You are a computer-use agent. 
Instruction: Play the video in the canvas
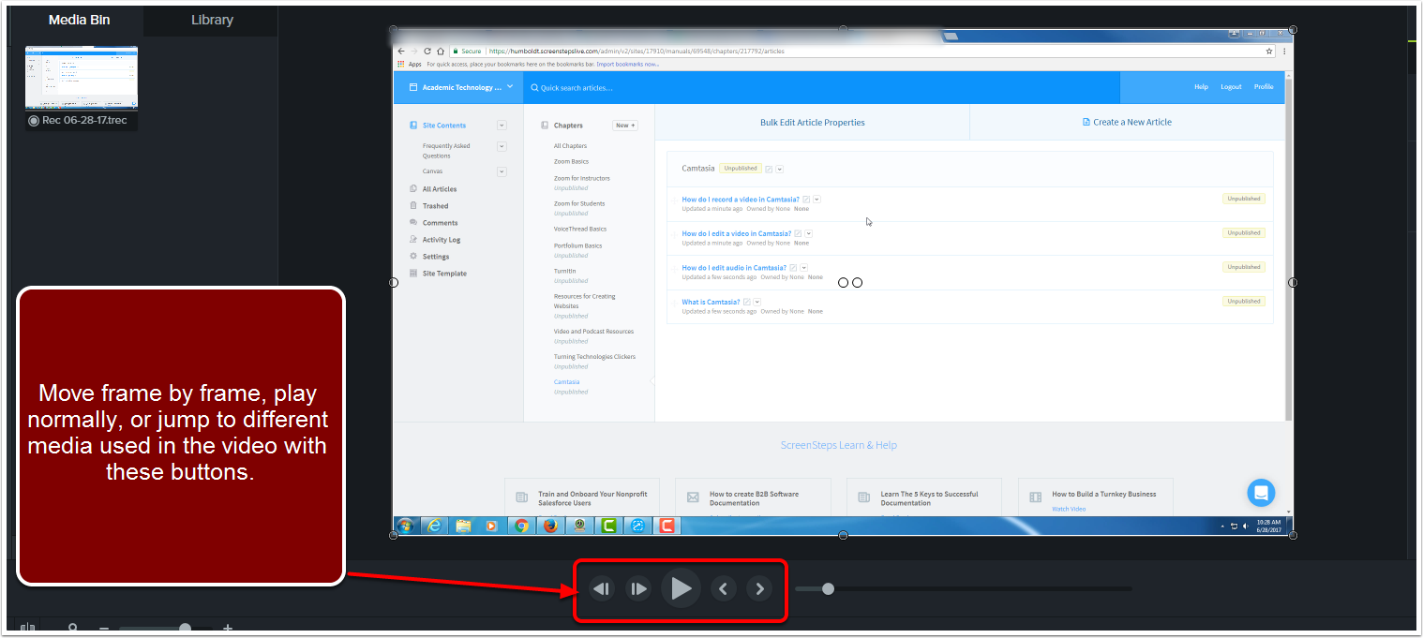pos(681,588)
